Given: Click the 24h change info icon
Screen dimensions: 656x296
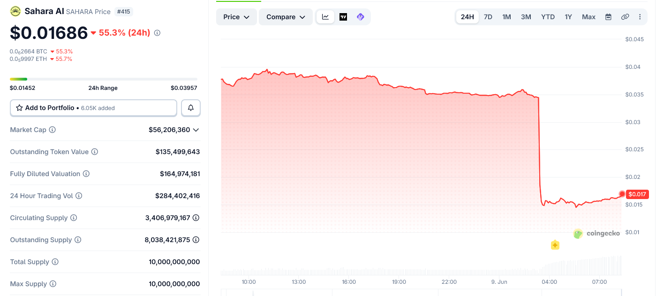Looking at the screenshot, I should [157, 33].
